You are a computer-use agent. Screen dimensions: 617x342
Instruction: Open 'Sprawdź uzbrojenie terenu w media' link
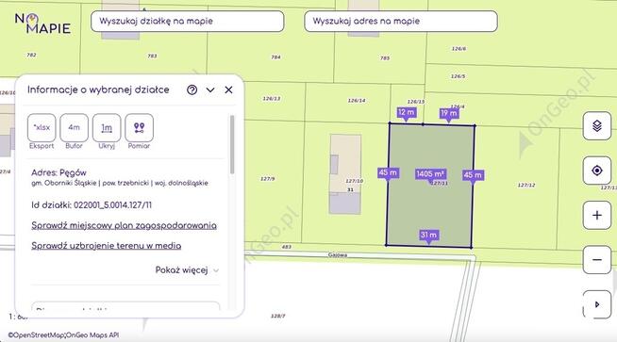tap(107, 246)
